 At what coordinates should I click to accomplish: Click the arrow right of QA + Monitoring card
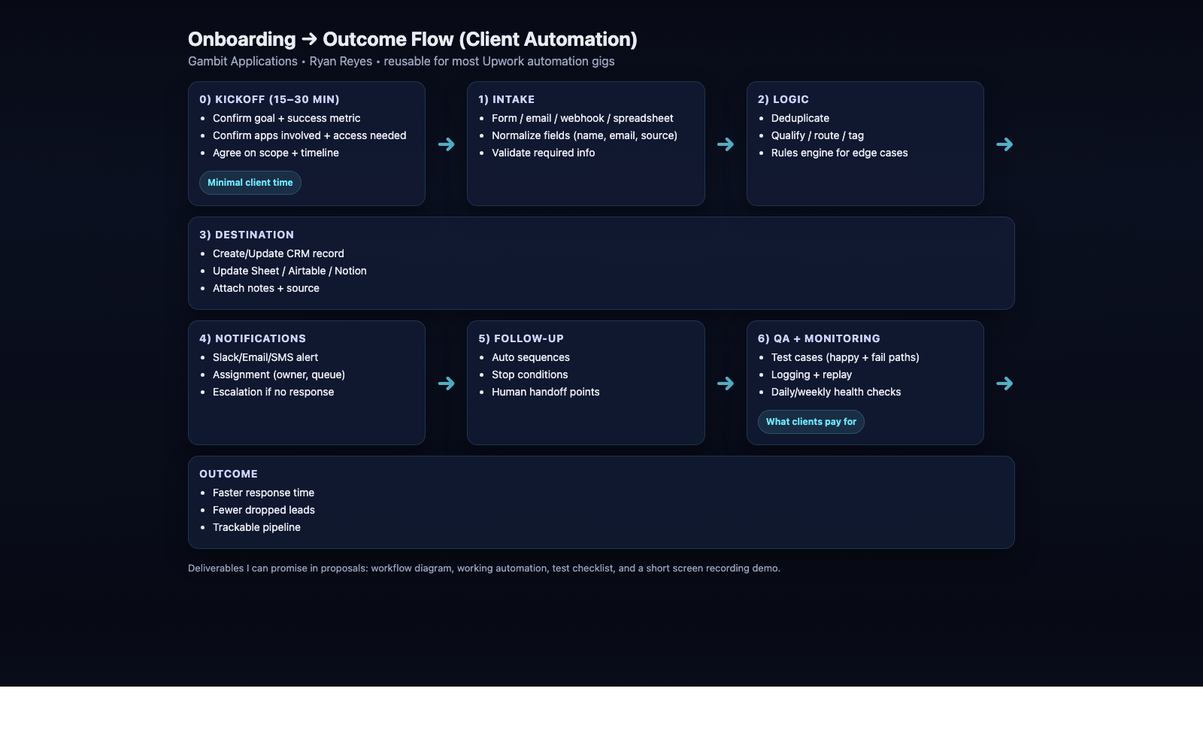tap(1005, 384)
